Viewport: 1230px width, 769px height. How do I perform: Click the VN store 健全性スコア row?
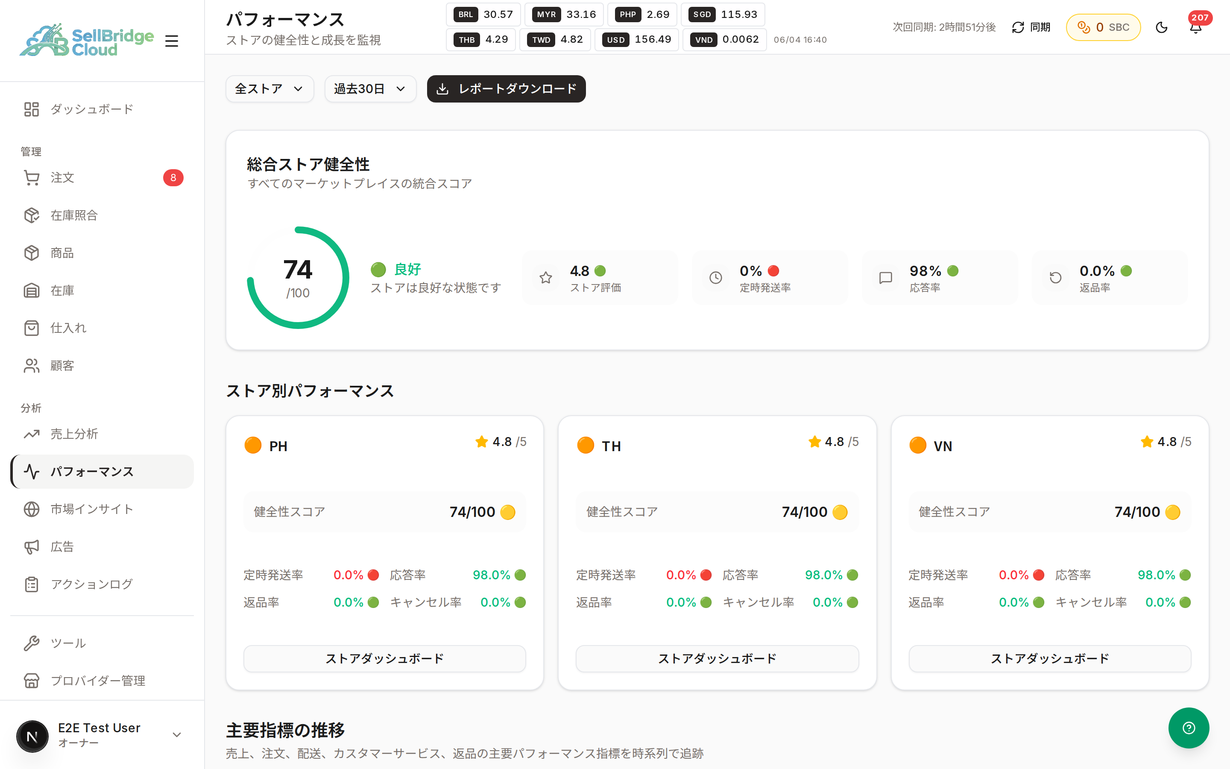pos(1050,512)
